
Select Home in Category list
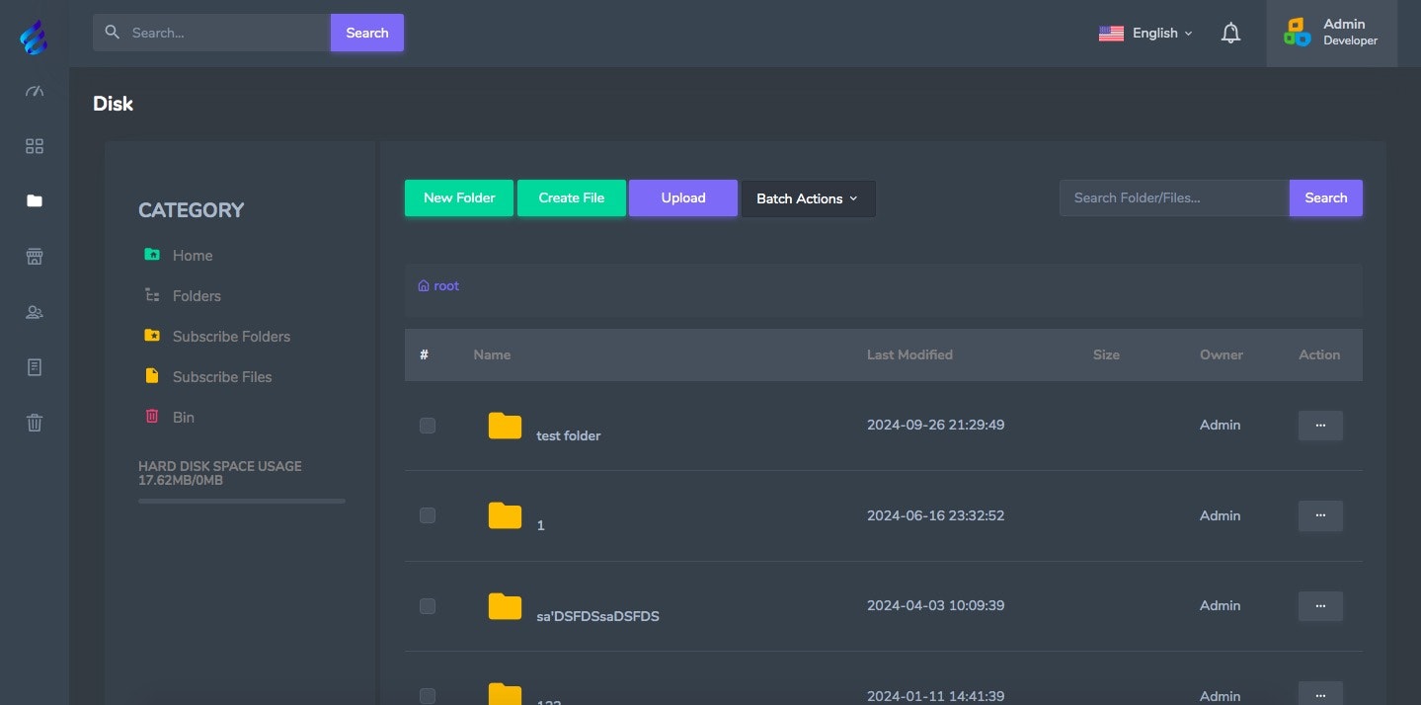(x=193, y=255)
